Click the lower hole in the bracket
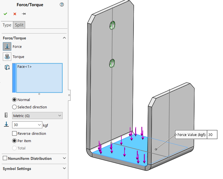 pyautogui.click(x=112, y=63)
